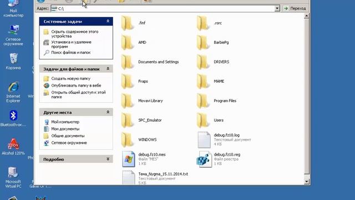The image size is (355, 200).
Task: Click Поиск файлов и папок link
Action: point(71,52)
